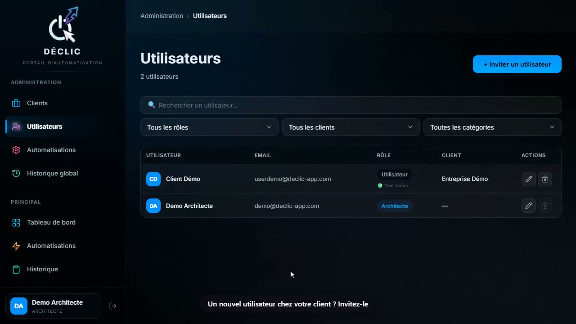Open Historique under Principal section
The height and width of the screenshot is (324, 576).
pyautogui.click(x=63, y=269)
